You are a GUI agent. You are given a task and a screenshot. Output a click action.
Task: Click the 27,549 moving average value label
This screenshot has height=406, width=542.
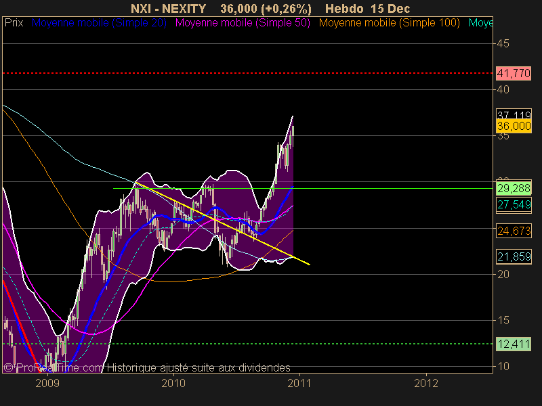point(514,205)
